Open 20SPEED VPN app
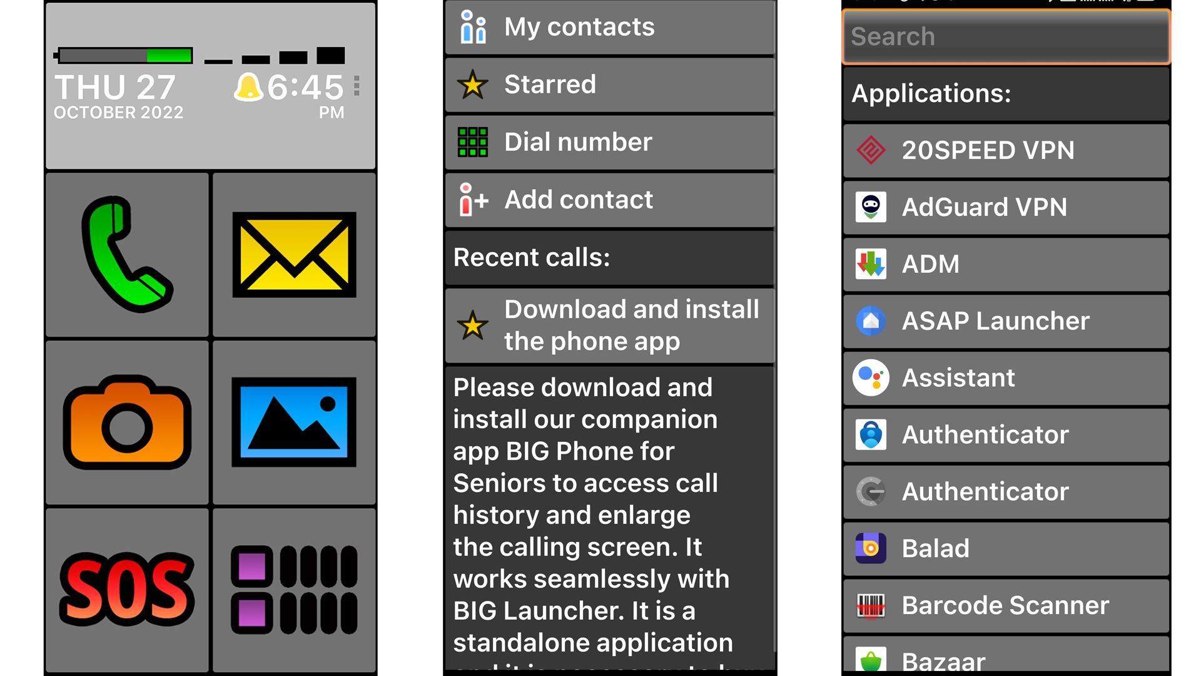Viewport: 1201px width, 676px height. tap(1008, 150)
